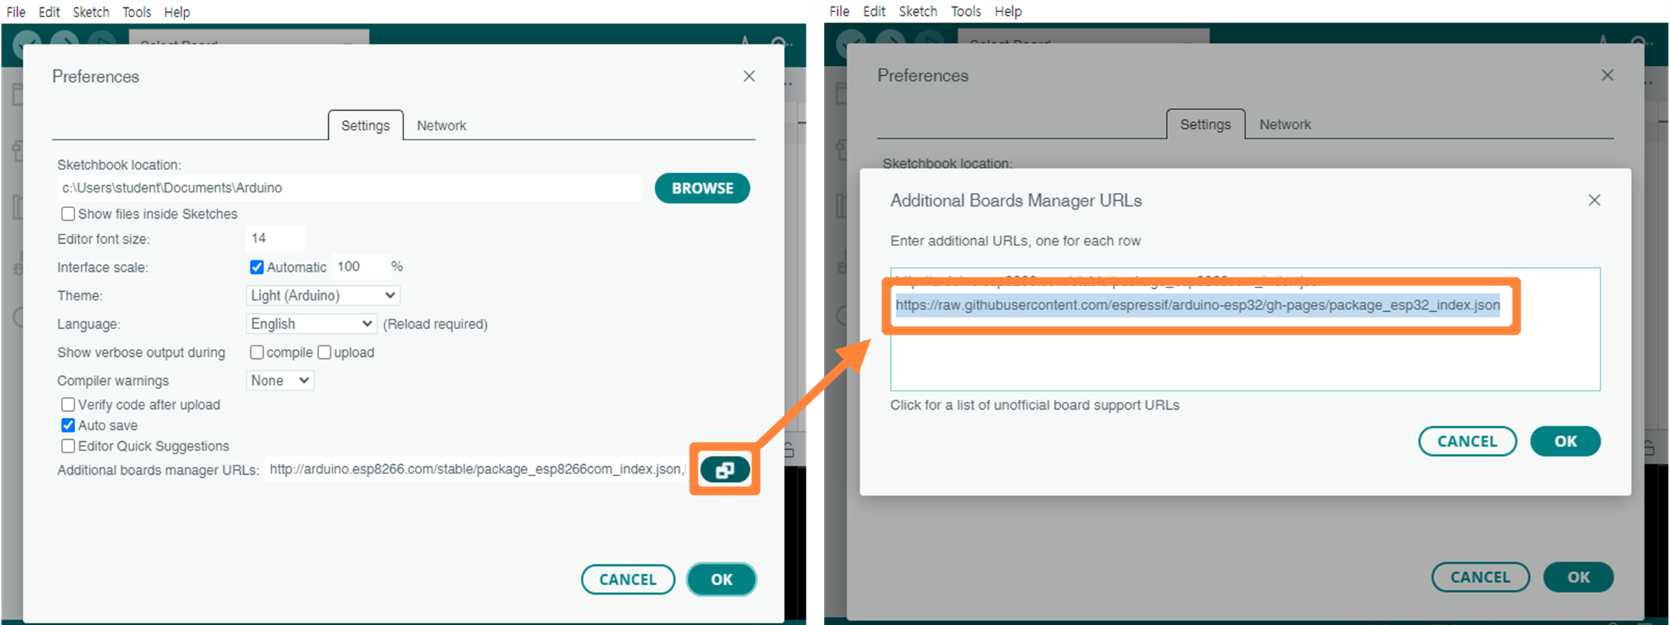This screenshot has width=1670, height=625.
Task: Enable verbose output during upload
Action: [325, 353]
